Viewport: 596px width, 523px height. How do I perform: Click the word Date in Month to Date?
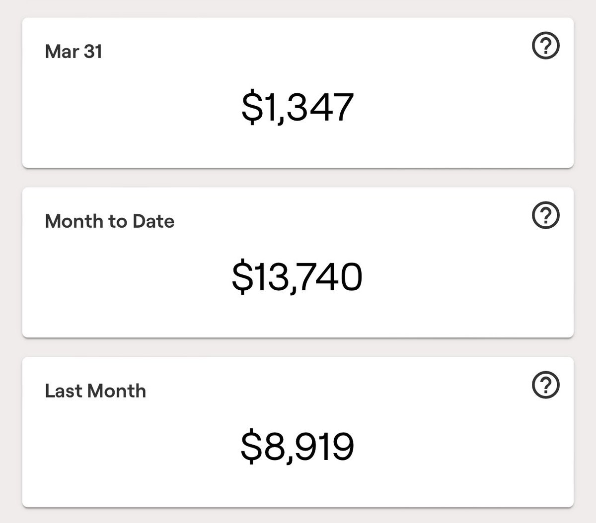click(x=153, y=221)
